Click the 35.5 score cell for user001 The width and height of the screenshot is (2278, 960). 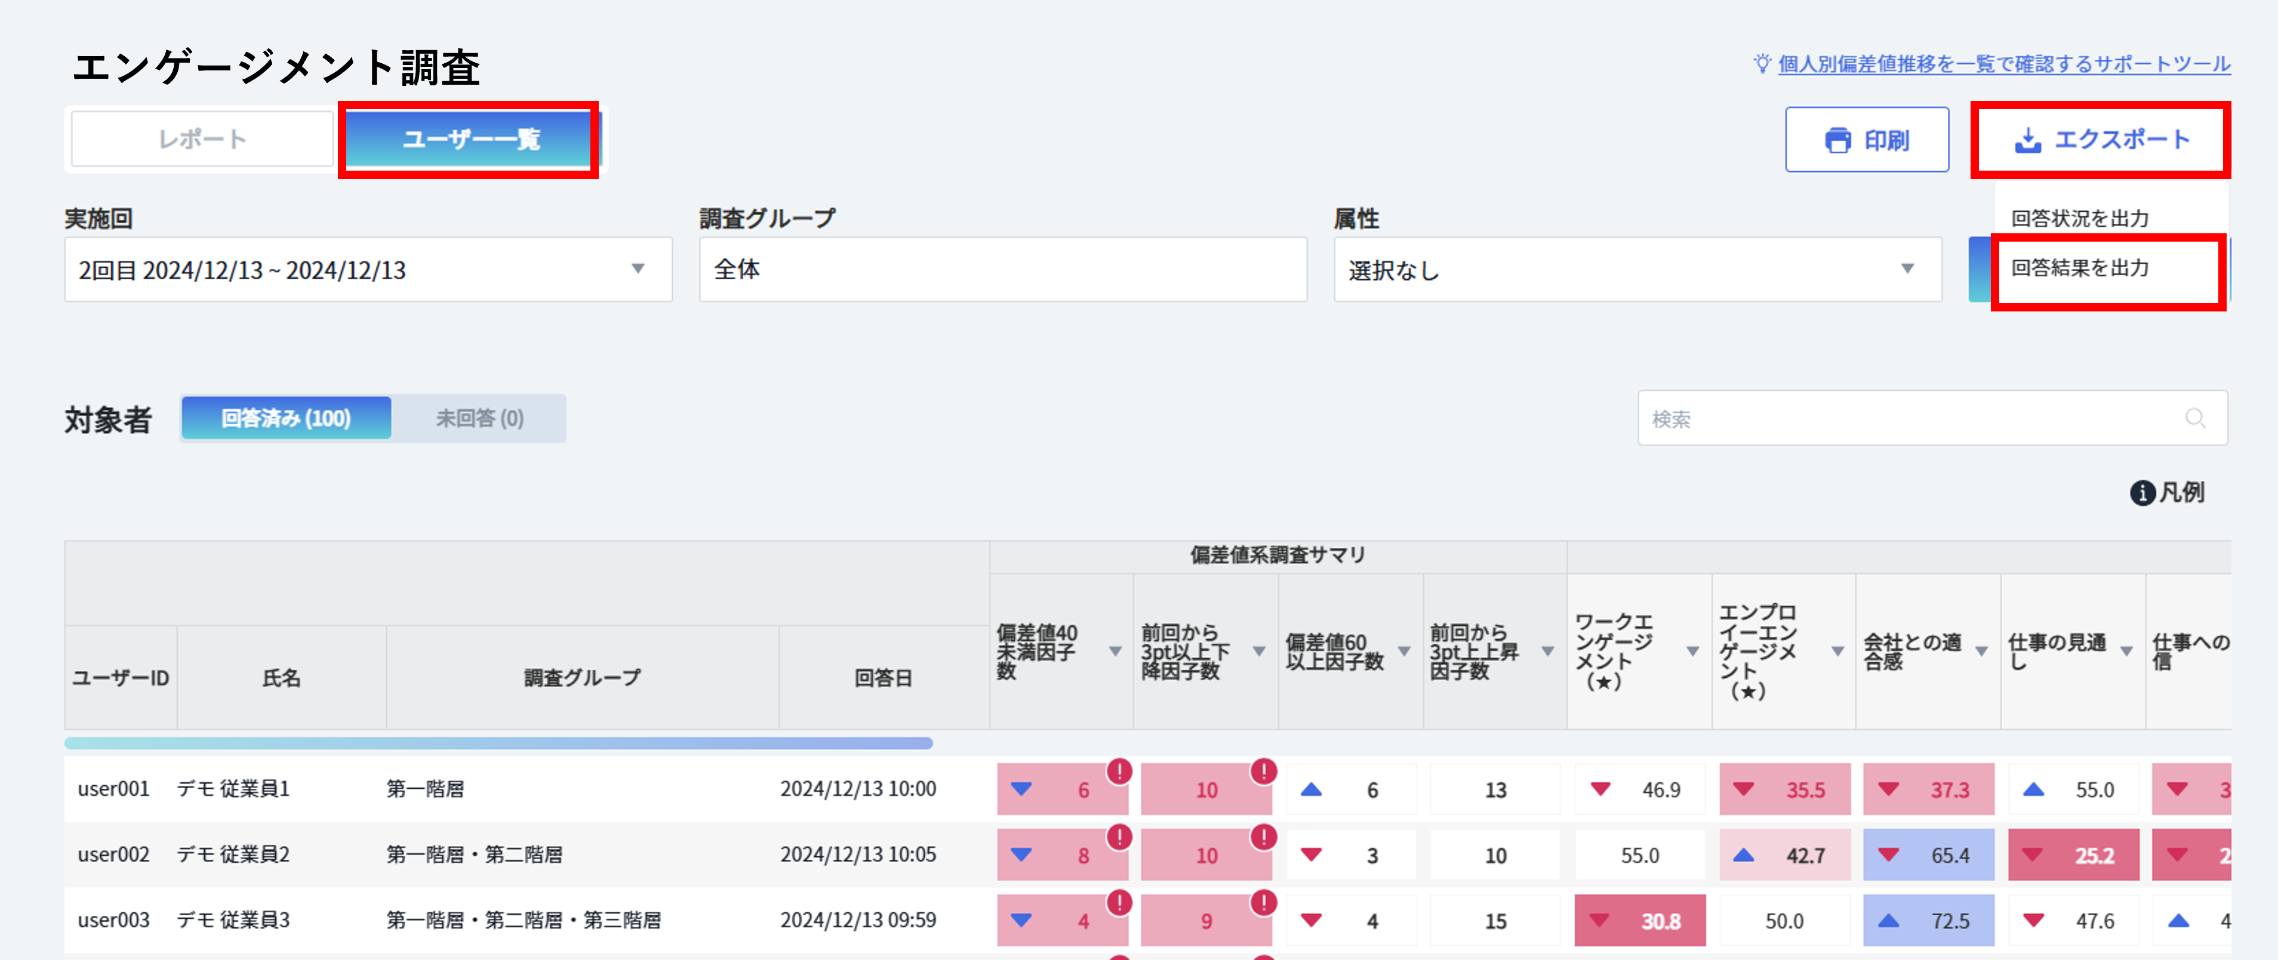click(1784, 789)
